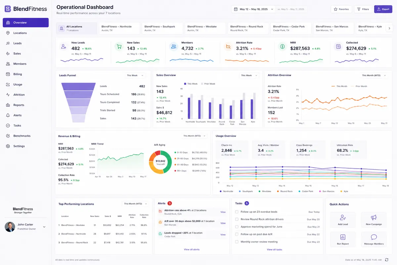Click the New Campaign megaphone icon
The image size is (397, 265).
(374, 218)
